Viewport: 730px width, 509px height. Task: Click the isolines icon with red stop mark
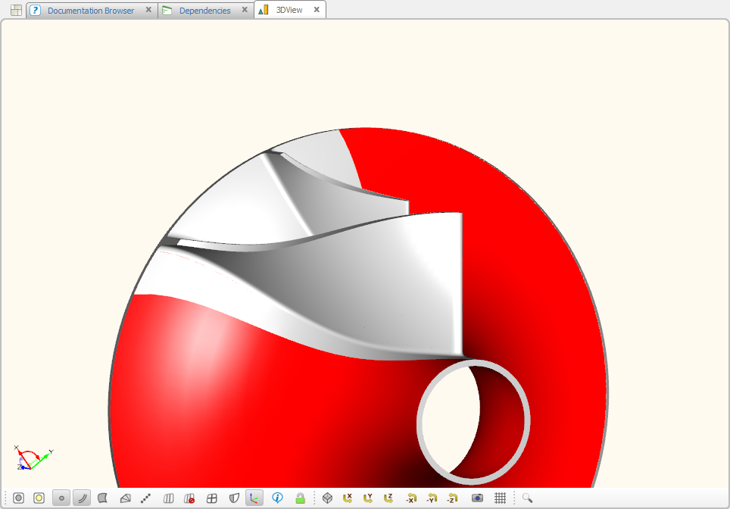(x=189, y=498)
